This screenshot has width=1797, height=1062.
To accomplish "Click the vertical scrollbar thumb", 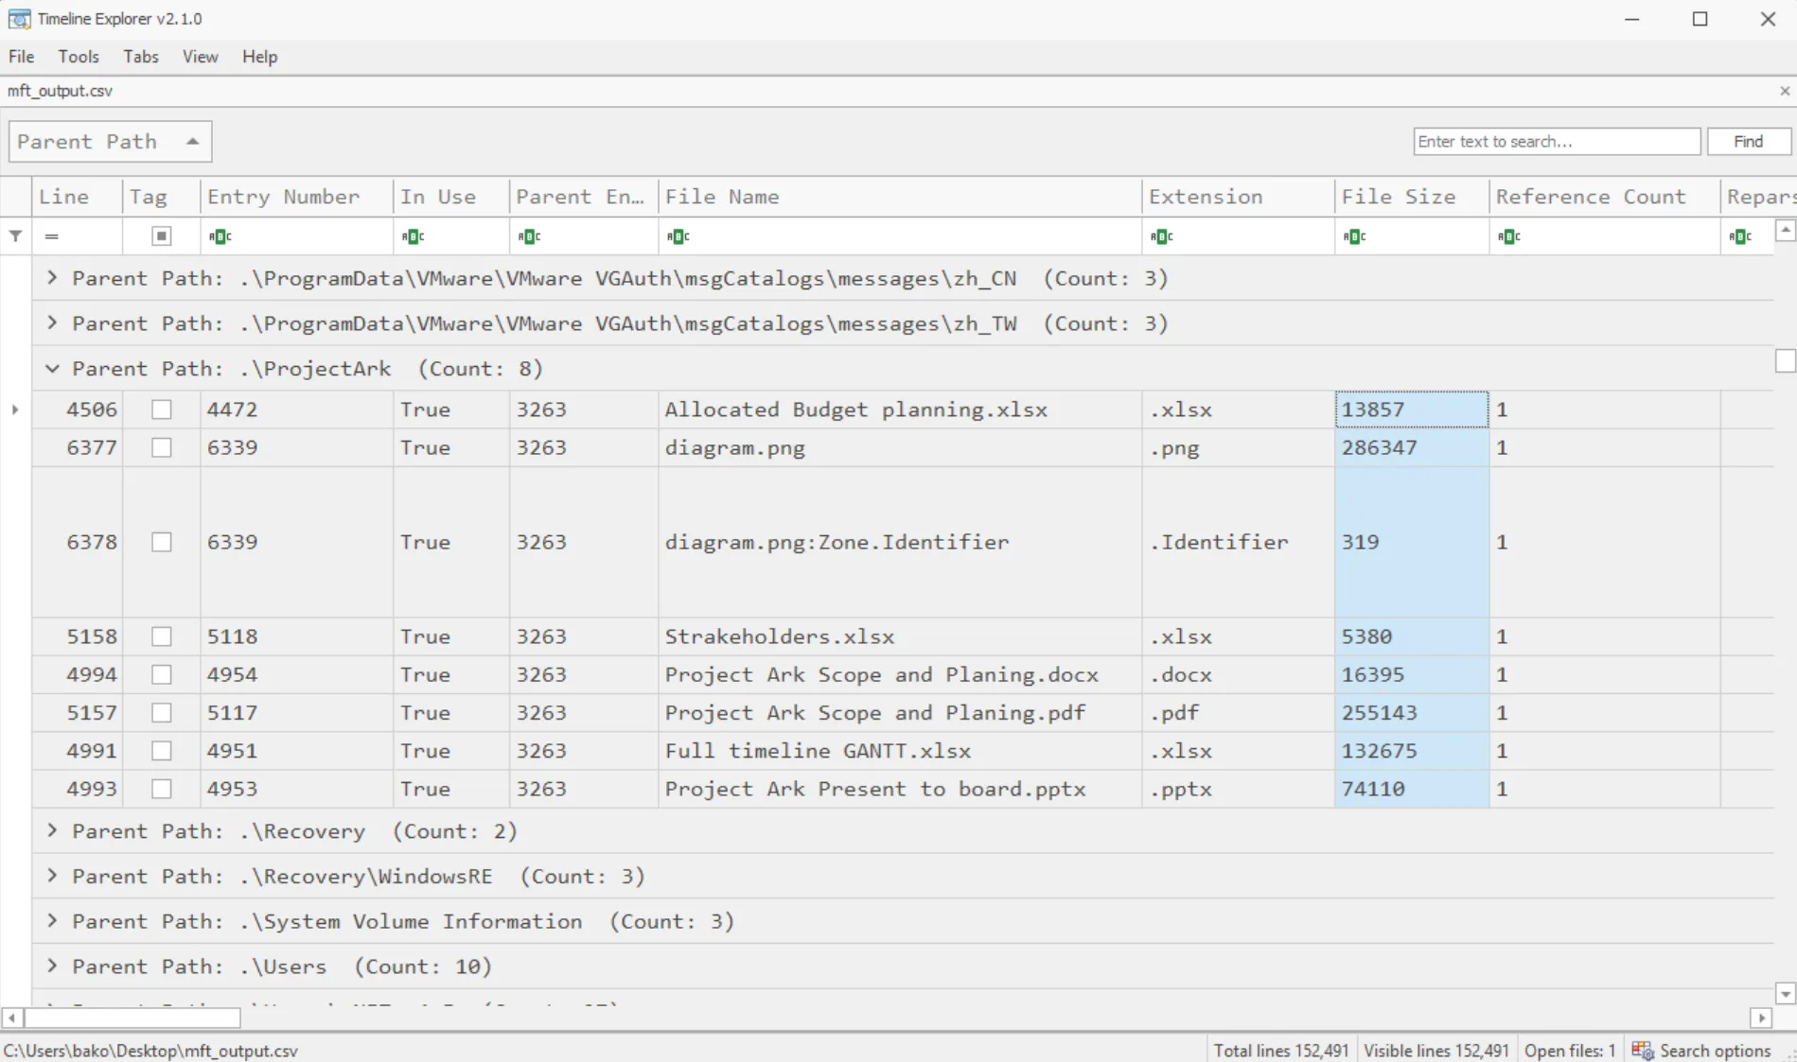I will (1786, 361).
